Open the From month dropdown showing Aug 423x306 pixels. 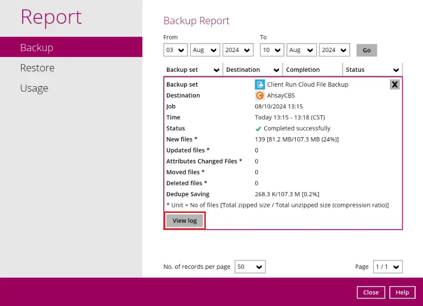205,50
